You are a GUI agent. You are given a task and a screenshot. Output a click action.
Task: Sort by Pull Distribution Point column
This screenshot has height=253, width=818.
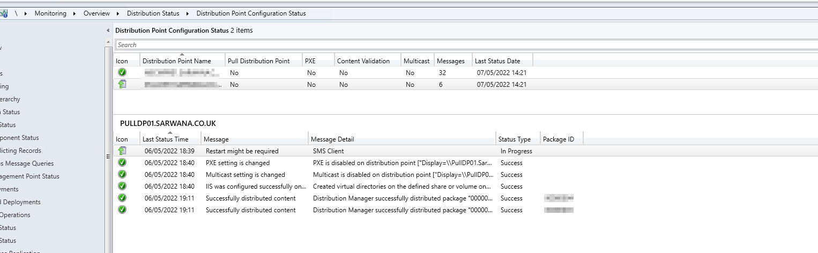[263, 61]
